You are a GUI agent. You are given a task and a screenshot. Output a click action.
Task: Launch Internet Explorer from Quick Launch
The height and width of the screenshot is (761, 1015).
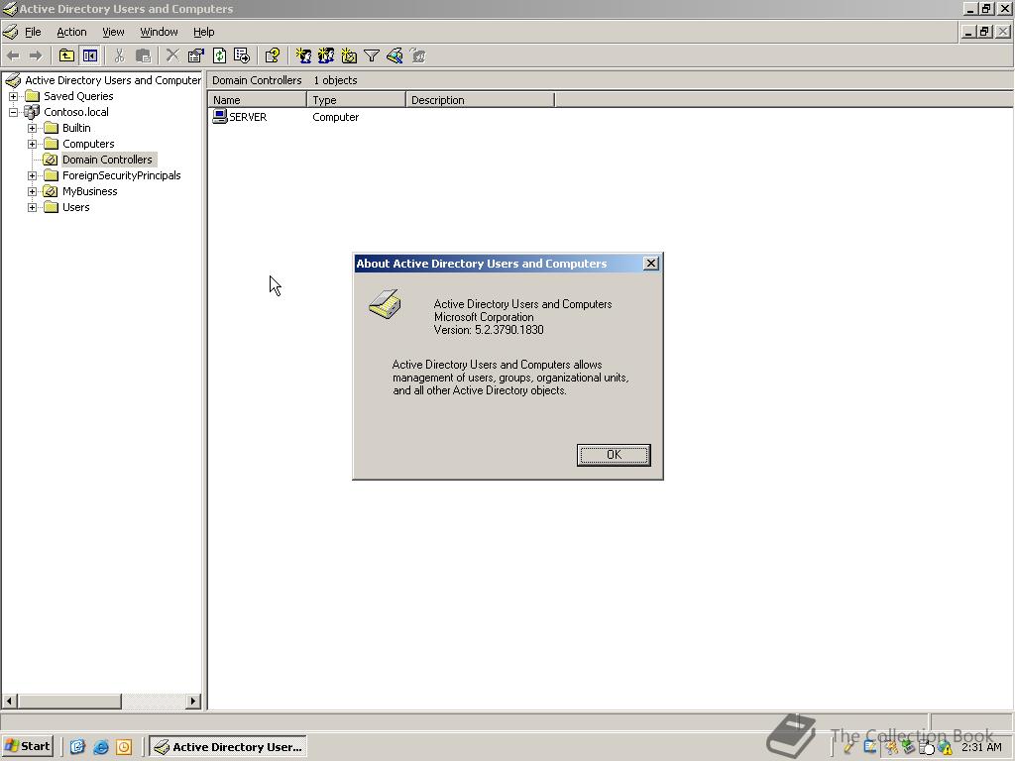(100, 747)
